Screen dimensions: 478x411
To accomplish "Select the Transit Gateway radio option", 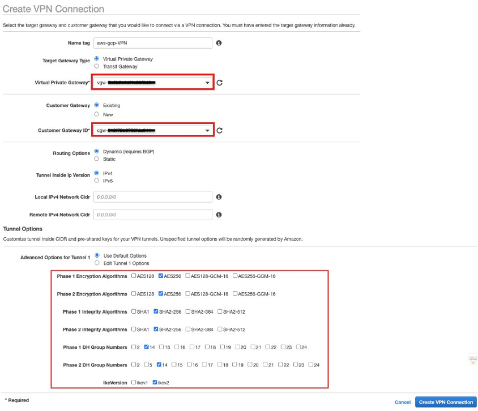I will tap(97, 66).
